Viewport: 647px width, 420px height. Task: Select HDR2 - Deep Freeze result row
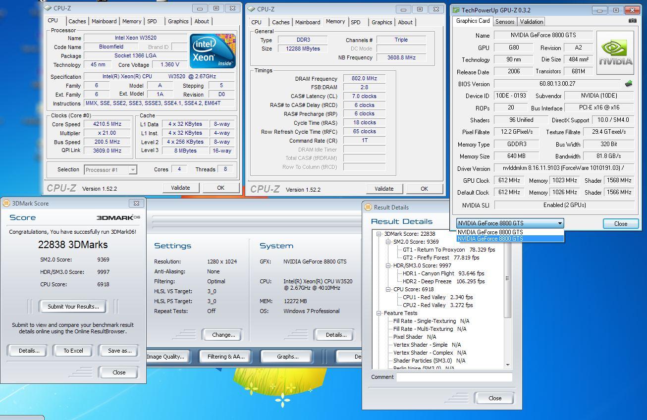[443, 281]
